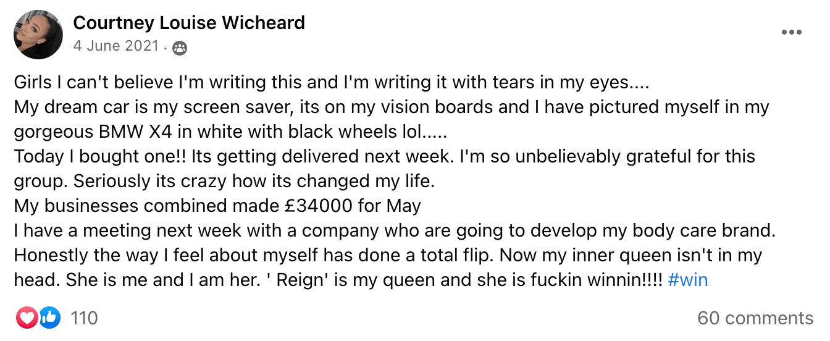The height and width of the screenshot is (341, 830).
Task: Click the author name Courtney Louise Wicheard
Action: (189, 23)
